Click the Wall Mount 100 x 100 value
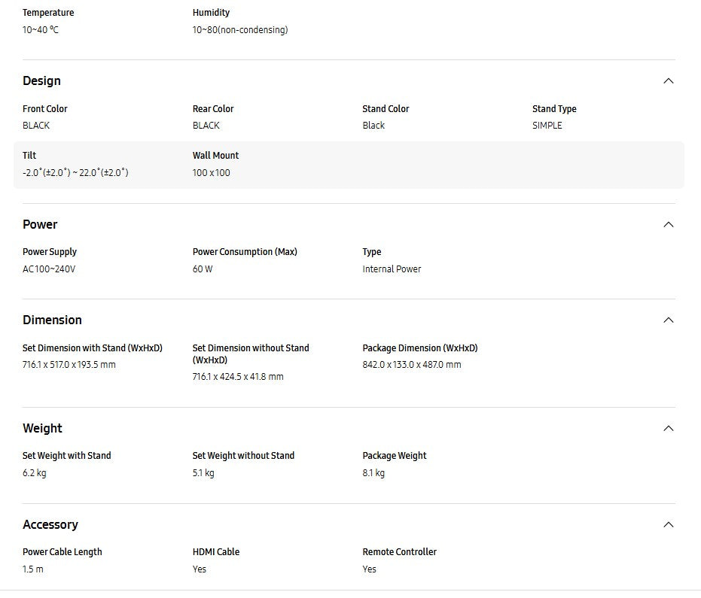 tap(212, 173)
